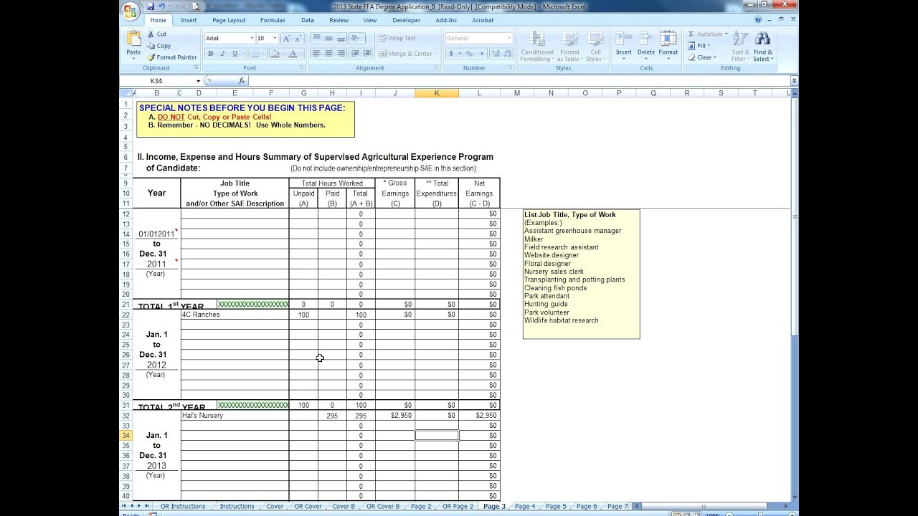This screenshot has width=918, height=516.
Task: Switch to the Review ribbon tab
Action: tap(339, 20)
